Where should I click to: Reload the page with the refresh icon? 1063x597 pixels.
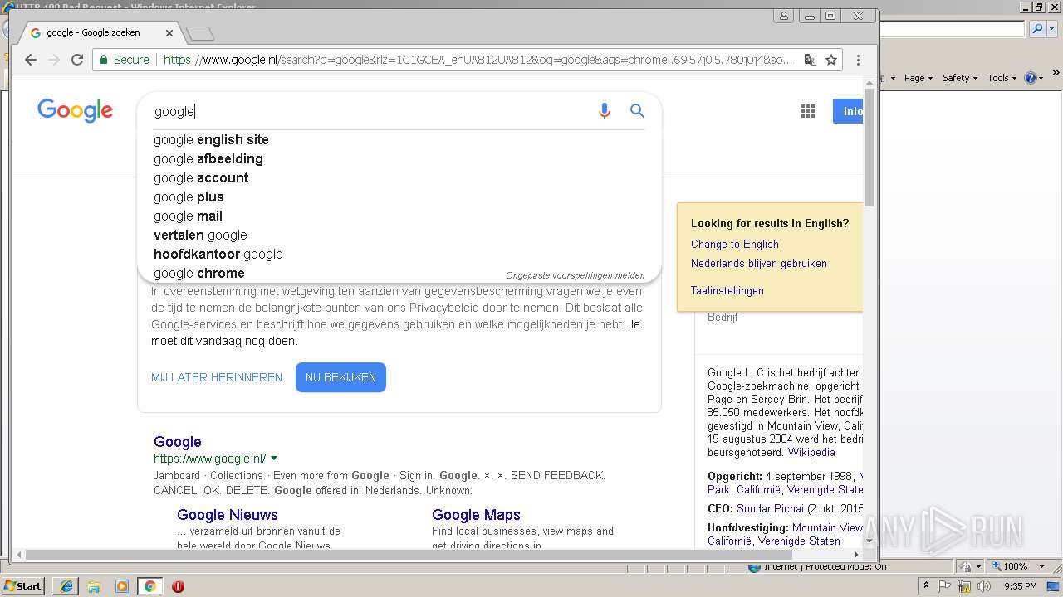click(x=77, y=60)
